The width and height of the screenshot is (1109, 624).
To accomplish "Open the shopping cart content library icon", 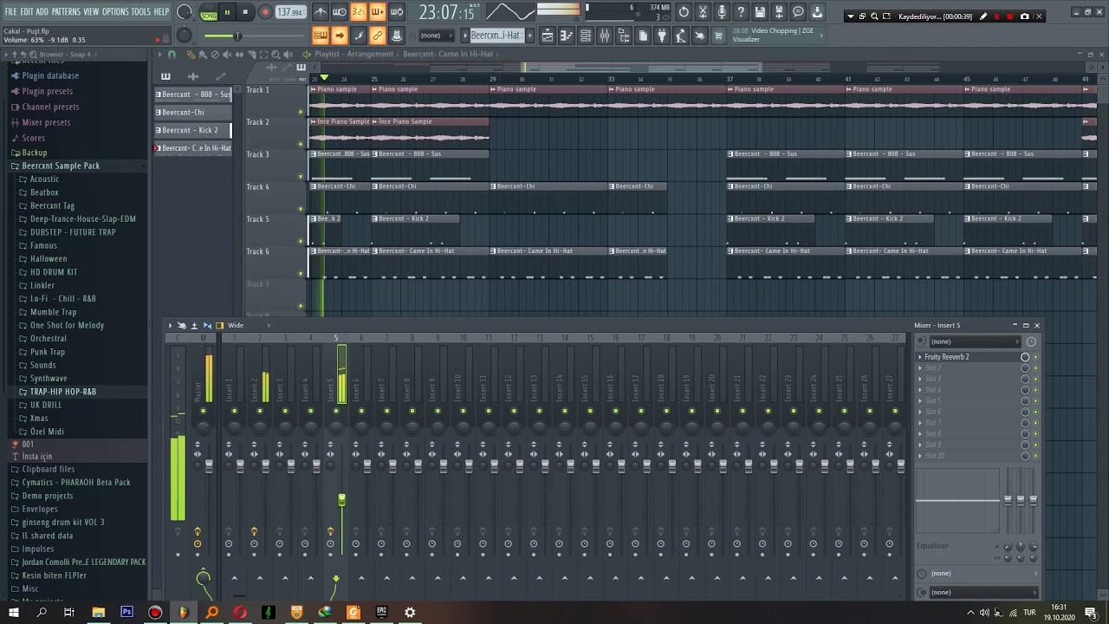I will click(x=717, y=36).
